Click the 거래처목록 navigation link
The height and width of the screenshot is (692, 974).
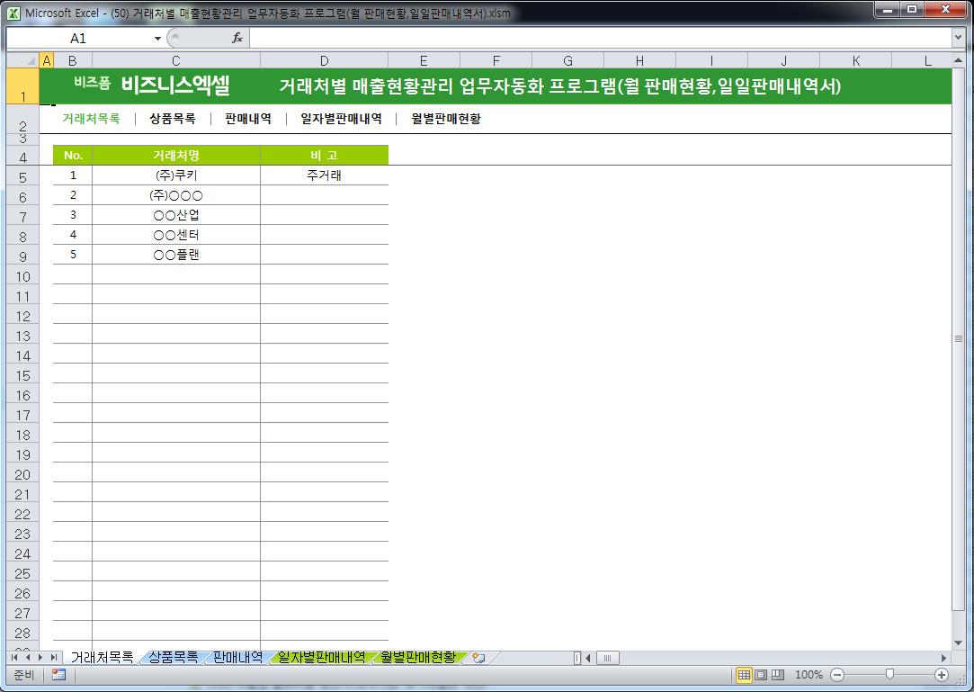(91, 119)
